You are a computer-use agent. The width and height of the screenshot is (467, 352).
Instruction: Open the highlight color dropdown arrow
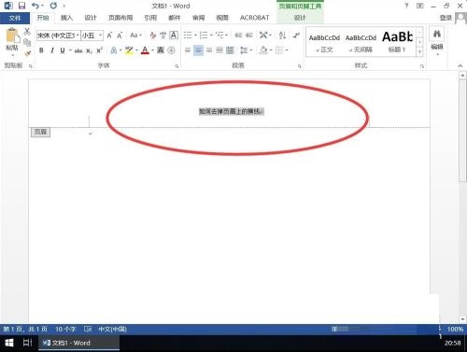(136, 50)
